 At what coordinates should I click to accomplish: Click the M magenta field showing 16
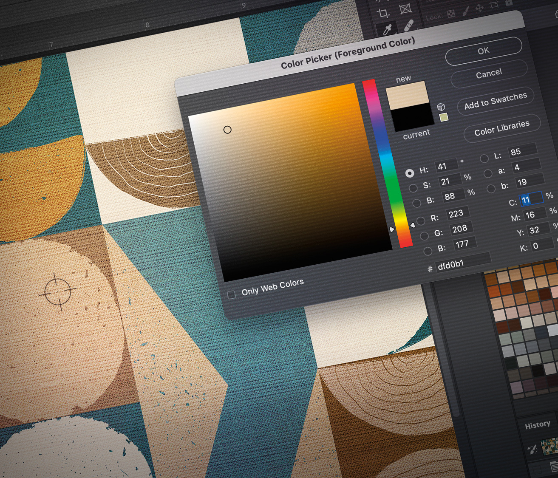[x=535, y=214]
